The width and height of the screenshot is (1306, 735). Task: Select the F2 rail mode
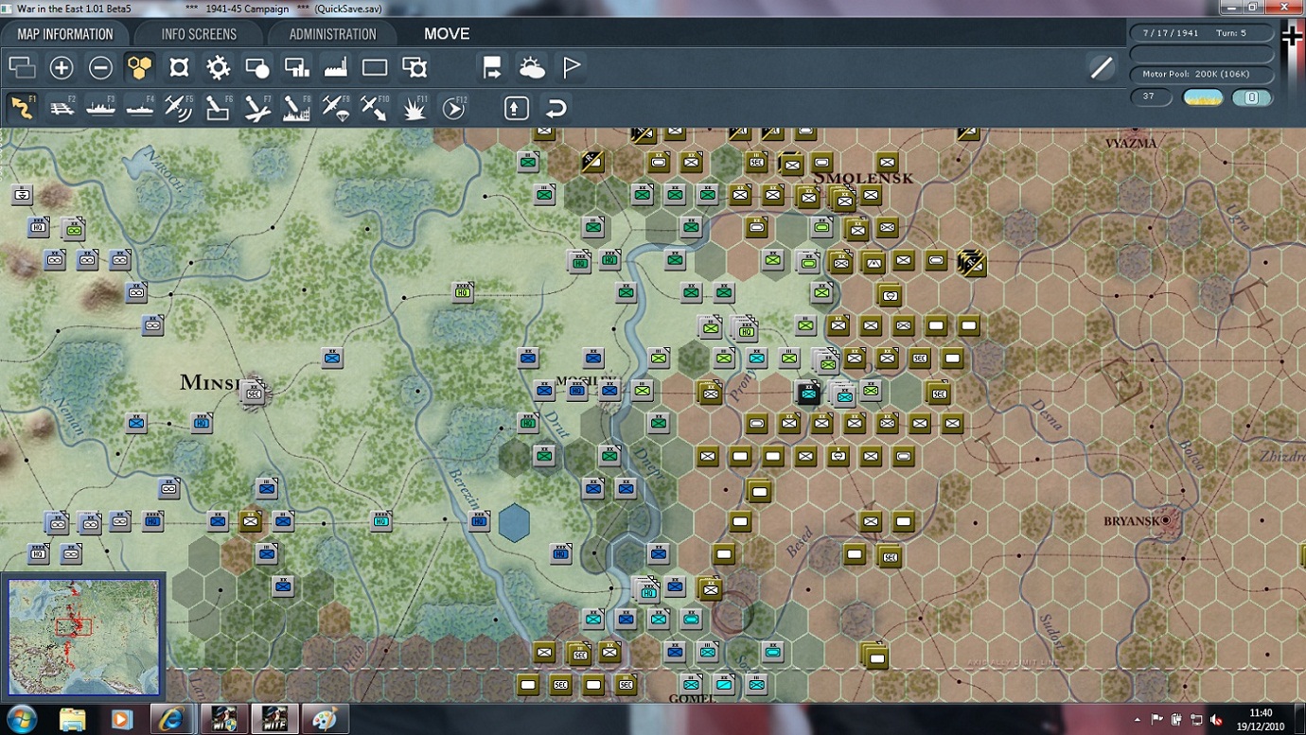click(x=62, y=108)
